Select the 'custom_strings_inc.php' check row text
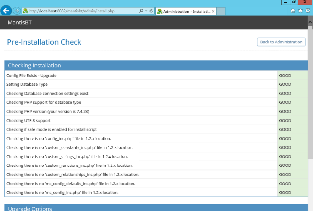This screenshot has height=211, width=313. tap(67, 157)
